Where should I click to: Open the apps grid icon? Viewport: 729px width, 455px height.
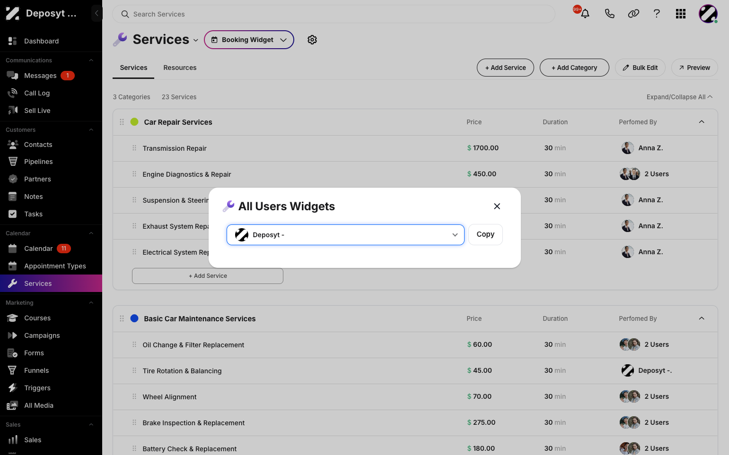click(681, 14)
